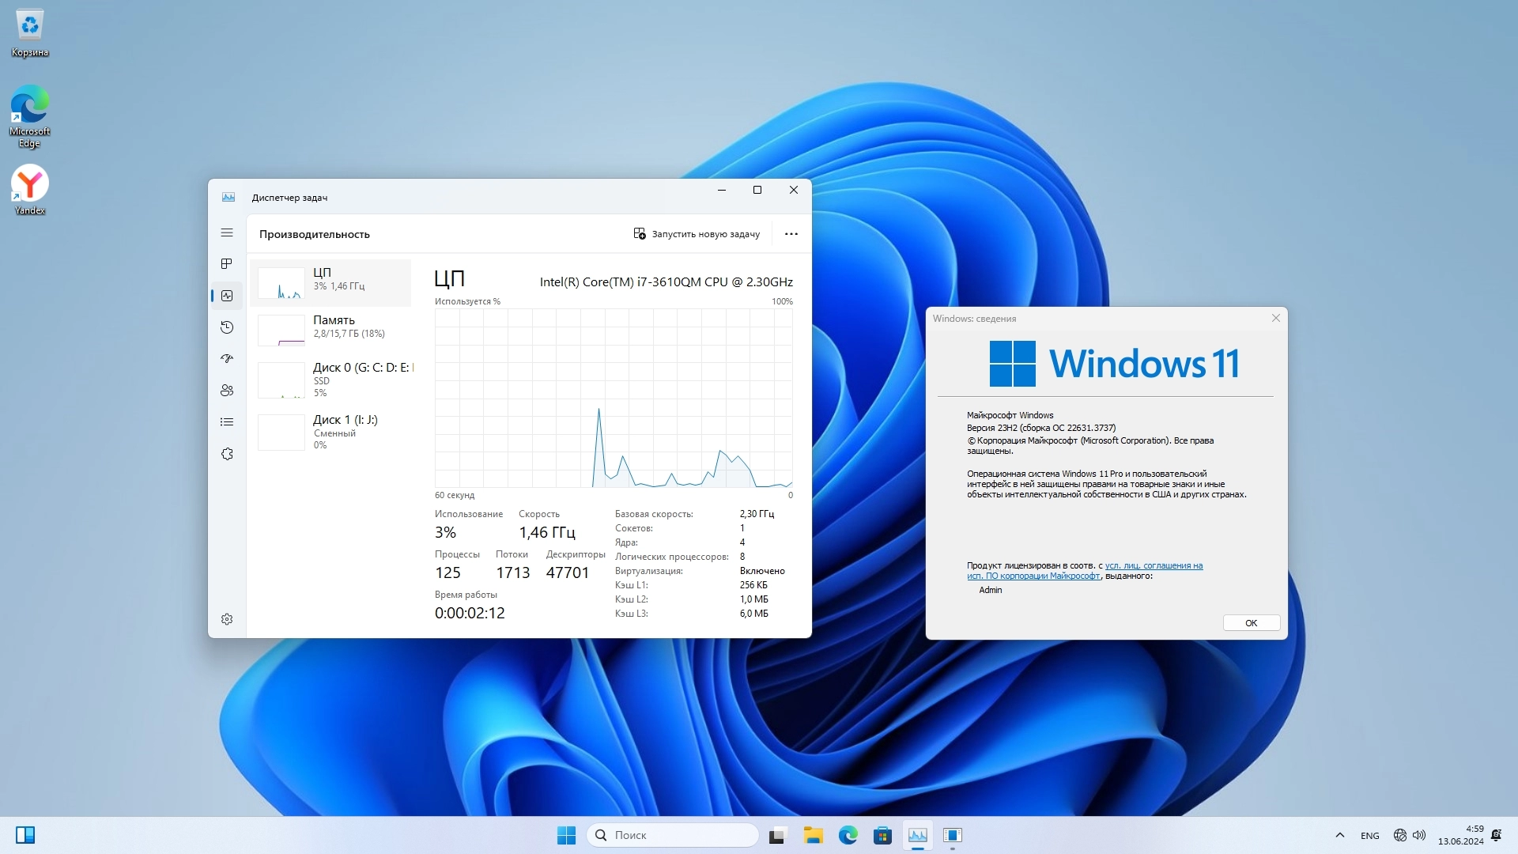Select the 'Память' performance item
The height and width of the screenshot is (854, 1518).
click(x=332, y=327)
